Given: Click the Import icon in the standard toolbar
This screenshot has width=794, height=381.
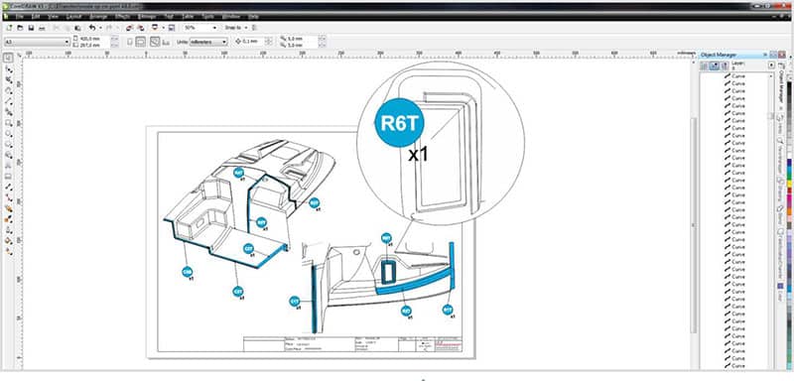Looking at the screenshot, I should click(x=129, y=28).
